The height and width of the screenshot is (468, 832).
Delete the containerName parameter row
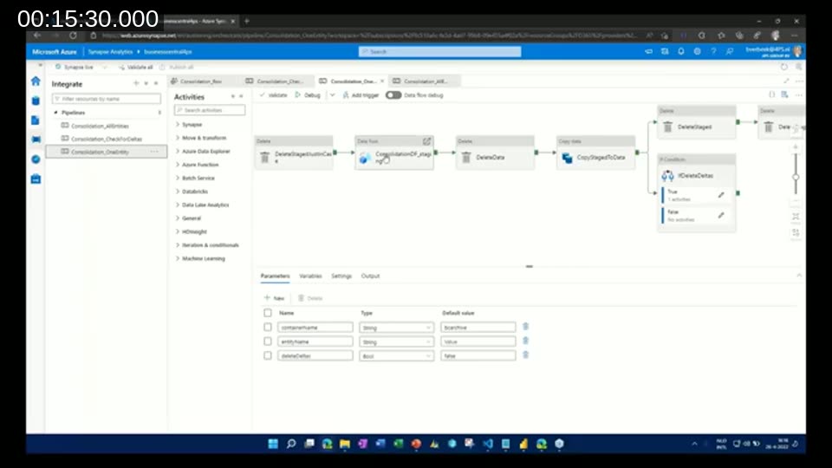click(x=525, y=327)
